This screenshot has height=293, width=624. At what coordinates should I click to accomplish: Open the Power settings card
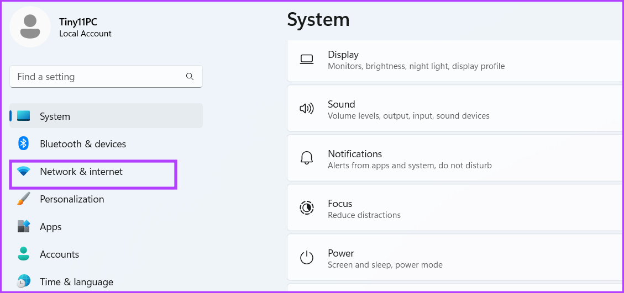coord(455,258)
